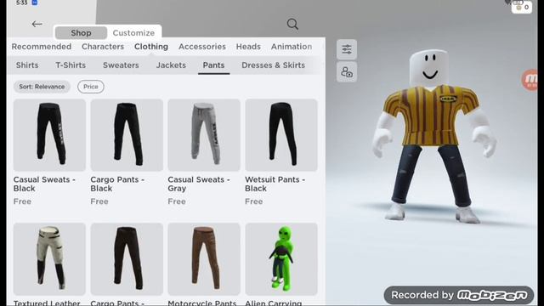Image resolution: width=544 pixels, height=306 pixels.
Task: Open avatar filter sliders icon
Action: (347, 49)
